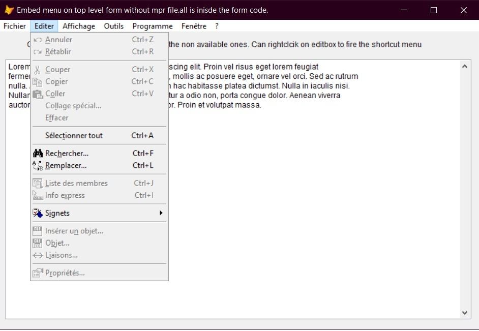The height and width of the screenshot is (331, 479).
Task: Expand the Signets submenu arrow
Action: coord(161,213)
